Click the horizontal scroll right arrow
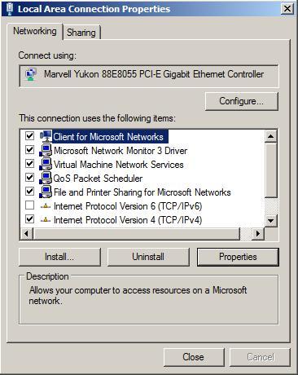The height and width of the screenshot is (375, 298). pos(258,233)
